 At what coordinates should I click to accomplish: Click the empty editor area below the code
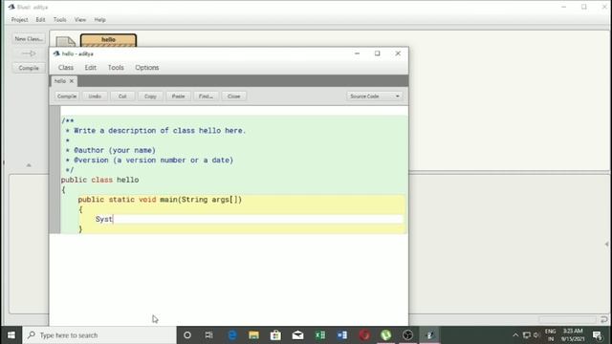tap(229, 279)
